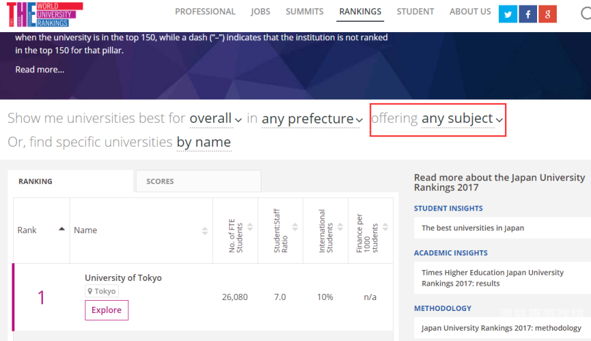Open the University of Tokyo name link
This screenshot has width=591, height=341.
[124, 278]
